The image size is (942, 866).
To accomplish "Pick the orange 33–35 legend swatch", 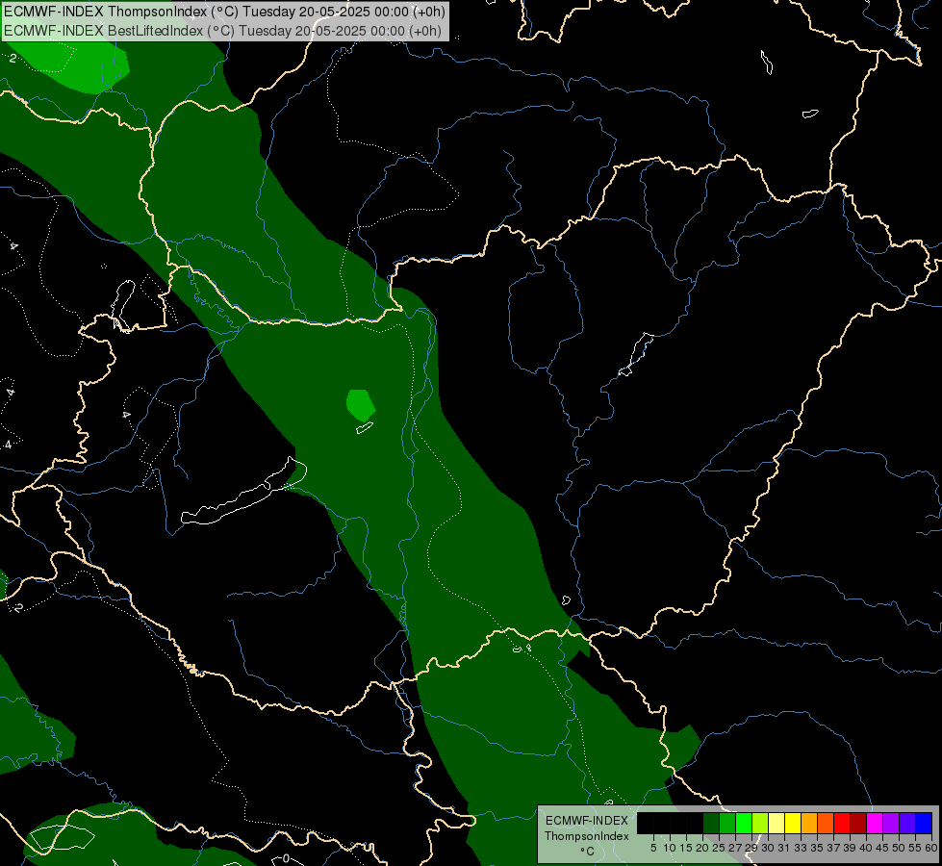I will coord(808,823).
